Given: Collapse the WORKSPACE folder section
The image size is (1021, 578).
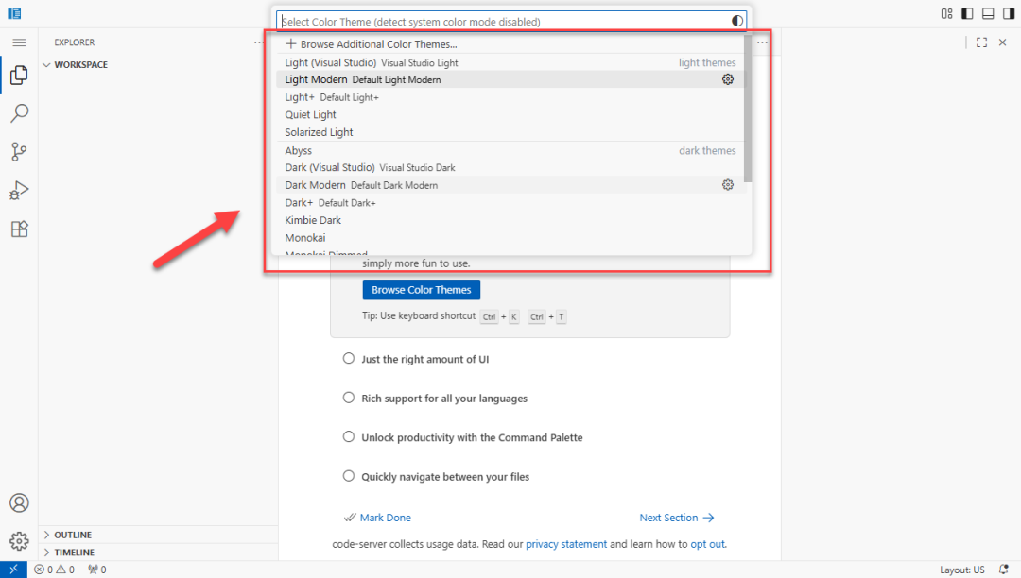Looking at the screenshot, I should [80, 65].
